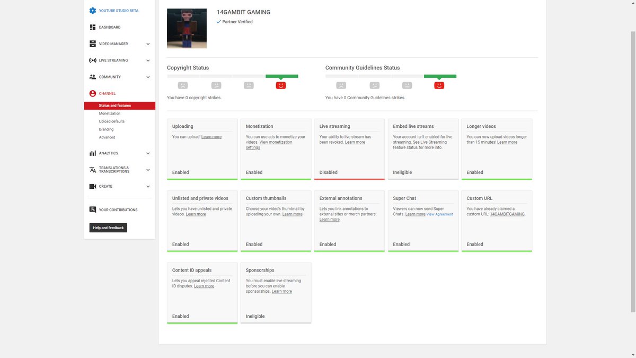The width and height of the screenshot is (636, 358).
Task: Open Learn more link in Live streaming card
Action: [x=355, y=142]
